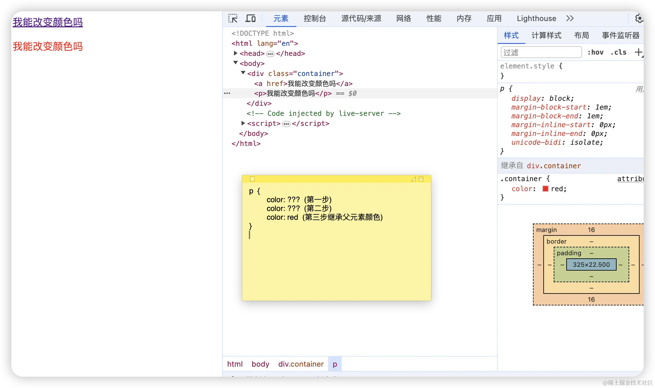Open the 应用 tab
Viewport: 655px width, 388px height.
(494, 19)
